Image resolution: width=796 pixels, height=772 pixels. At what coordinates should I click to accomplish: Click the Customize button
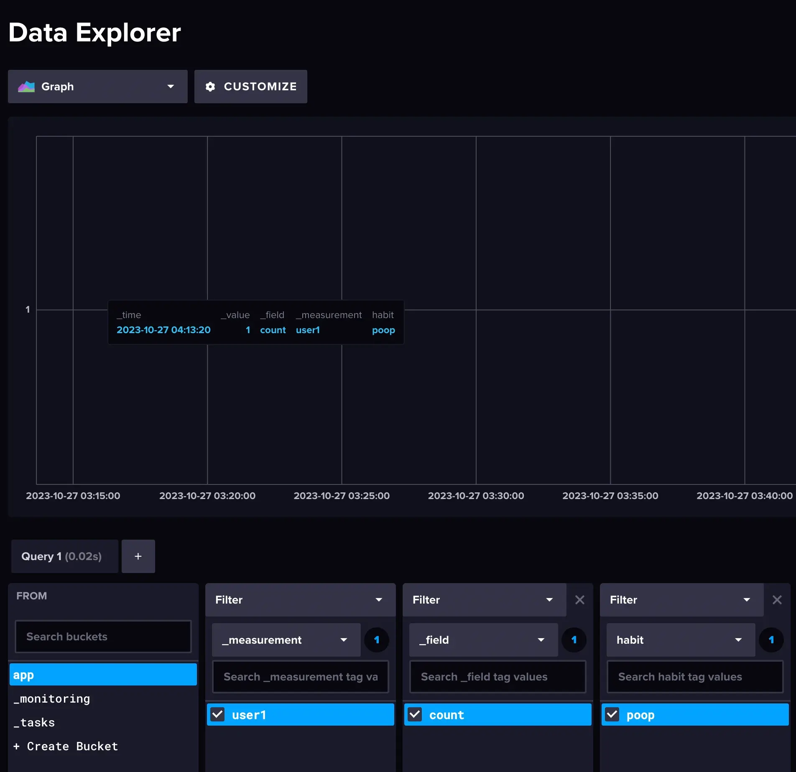[x=250, y=87]
